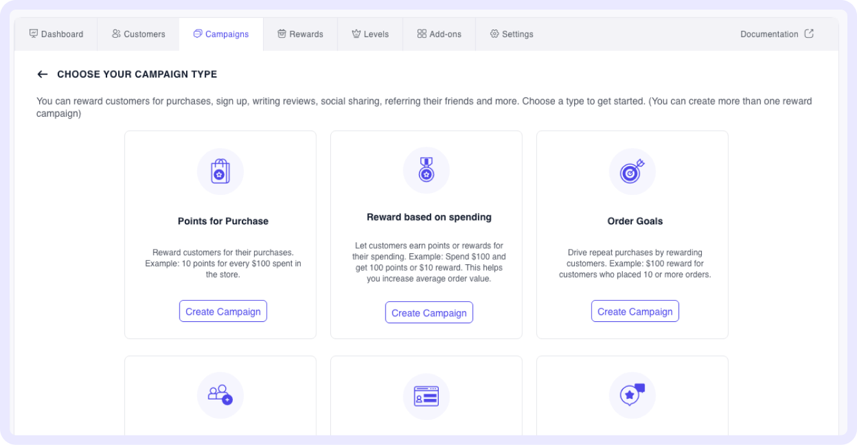Click the star speech-bubble review icon
This screenshot has width=857, height=445.
point(632,395)
